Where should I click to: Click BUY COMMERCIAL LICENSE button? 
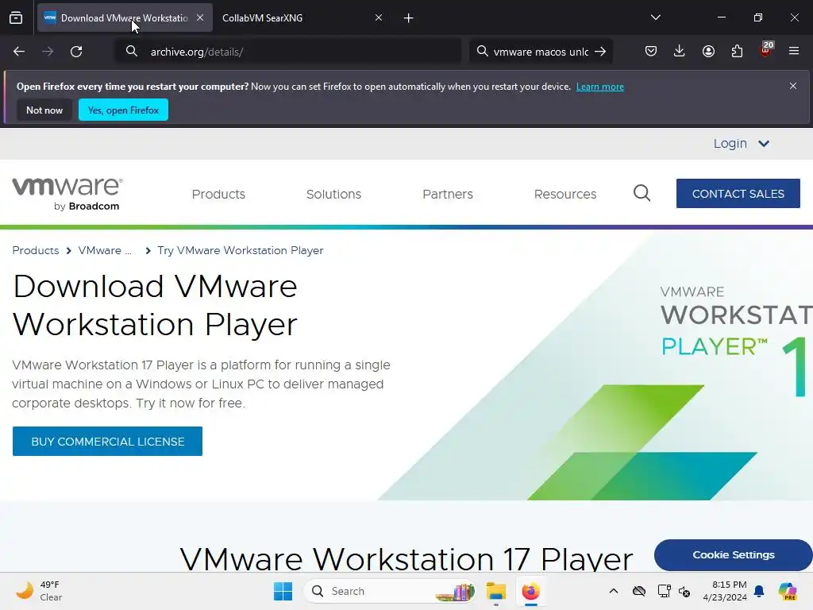(x=107, y=442)
